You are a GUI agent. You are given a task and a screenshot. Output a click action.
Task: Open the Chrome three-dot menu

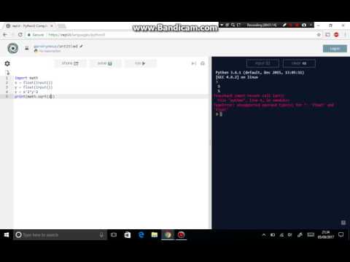click(345, 35)
